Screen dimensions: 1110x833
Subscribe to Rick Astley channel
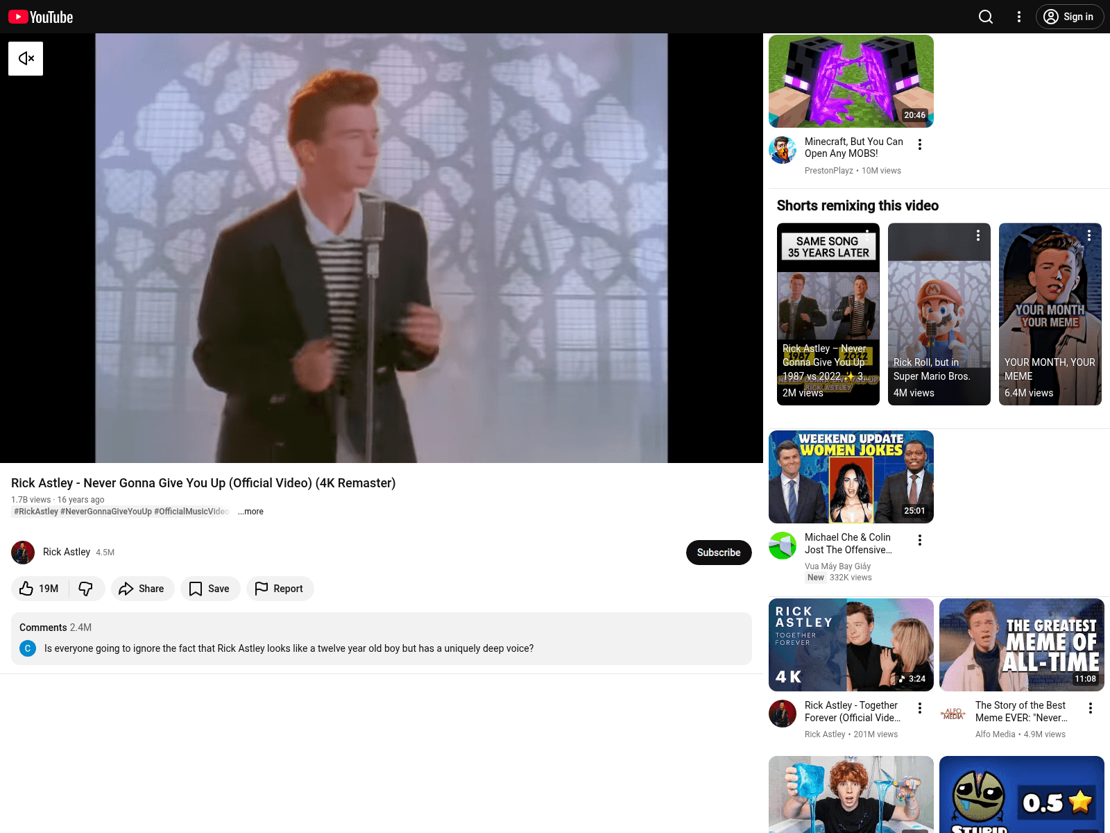pos(719,553)
